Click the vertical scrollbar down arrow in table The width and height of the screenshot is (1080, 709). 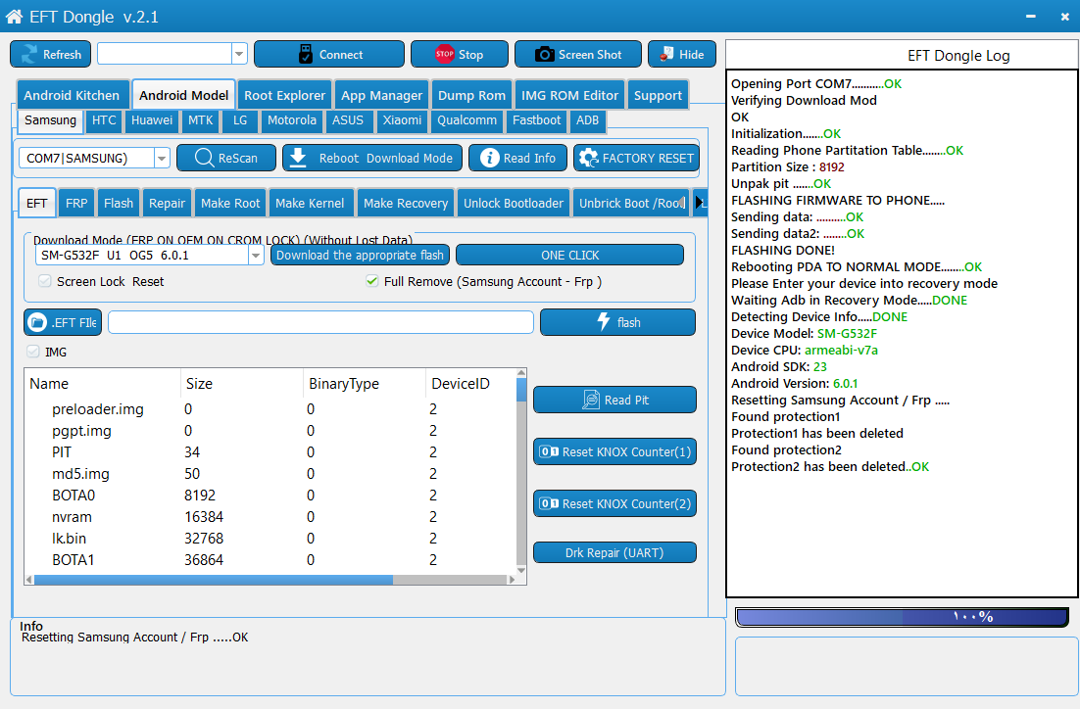tap(521, 569)
